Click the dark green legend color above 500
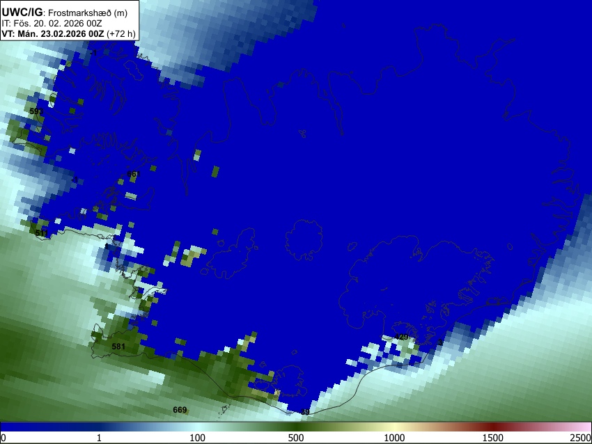Image resolution: width=592 pixels, height=444 pixels. click(x=296, y=427)
